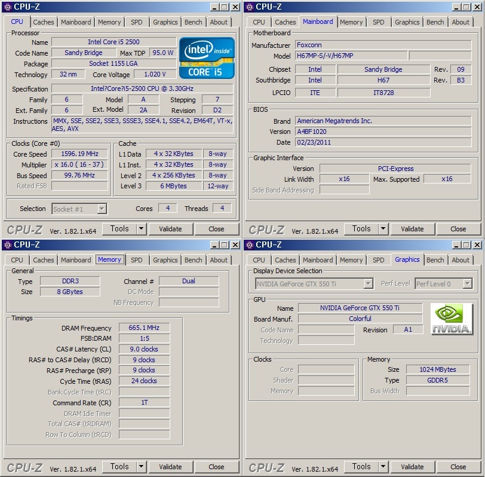Click the Cycle Time value "24 clocks"

pos(144,381)
